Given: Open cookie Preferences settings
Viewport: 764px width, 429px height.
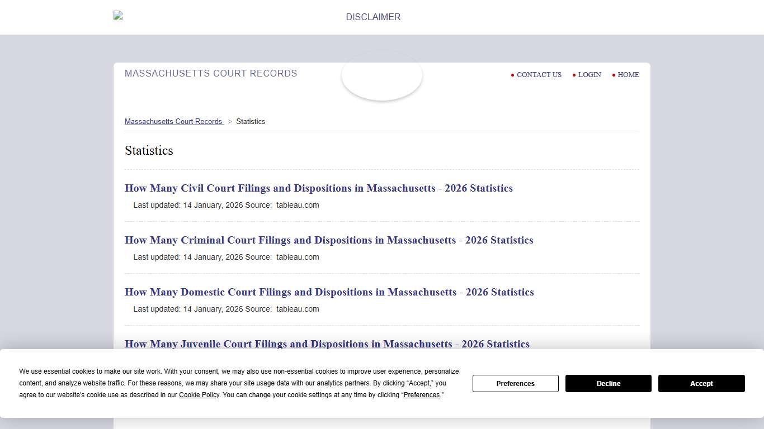Looking at the screenshot, I should click(515, 383).
